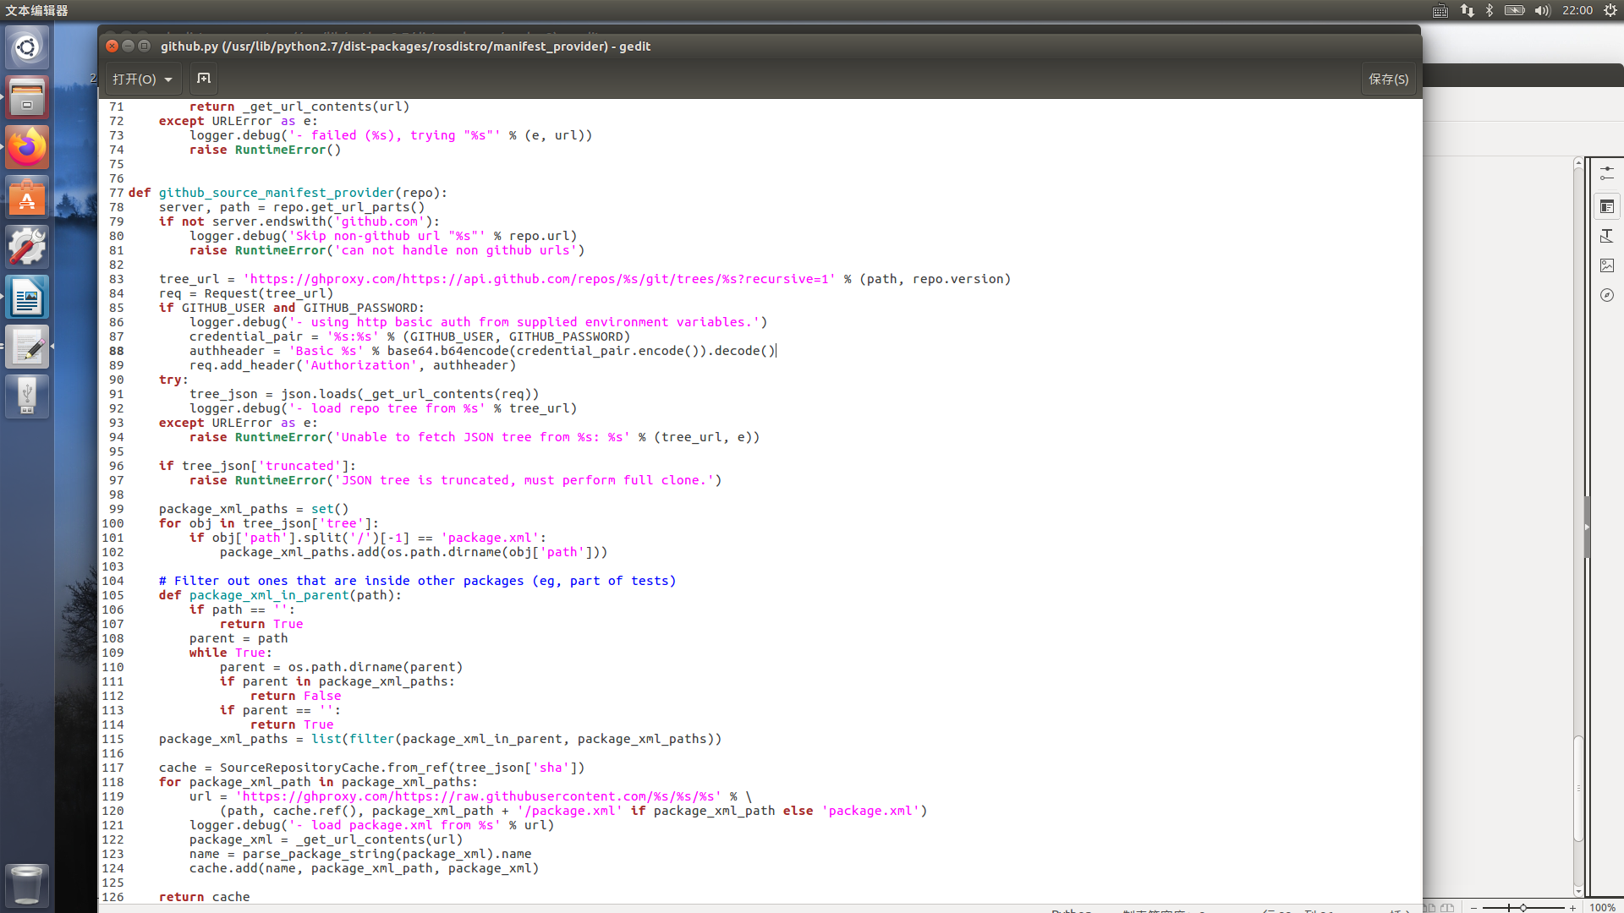Click the gedit title bar text github.py
This screenshot has width=1624, height=913.
(405, 46)
